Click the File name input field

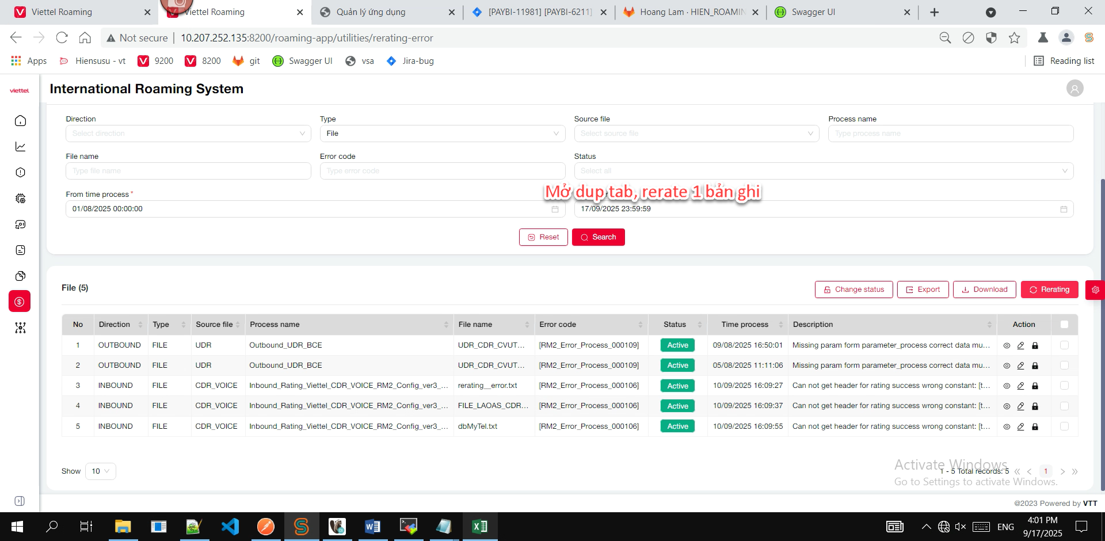tap(188, 171)
